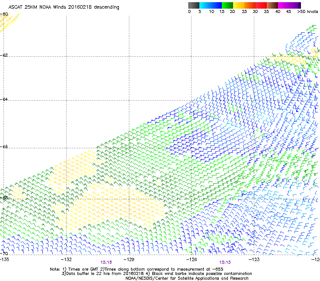Click the longitude label '-129'

coord(129,259)
